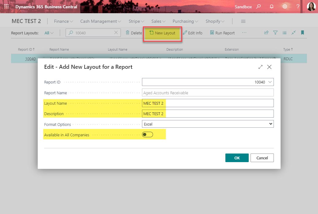
Task: Open the settings gear icon
Action: coord(285,6)
